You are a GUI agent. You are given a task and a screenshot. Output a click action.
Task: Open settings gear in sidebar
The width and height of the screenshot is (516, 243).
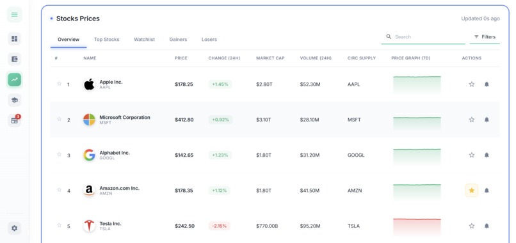pyautogui.click(x=14, y=228)
